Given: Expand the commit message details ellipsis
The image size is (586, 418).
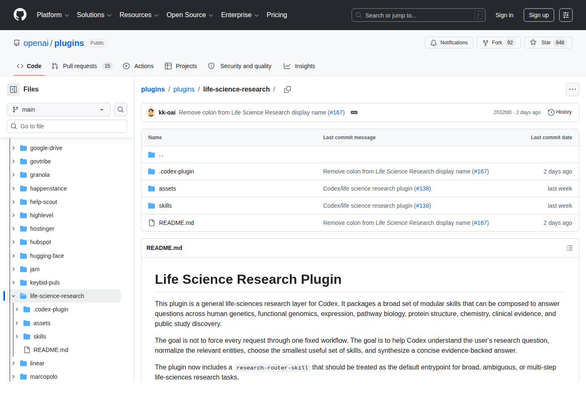Looking at the screenshot, I should [x=354, y=112].
